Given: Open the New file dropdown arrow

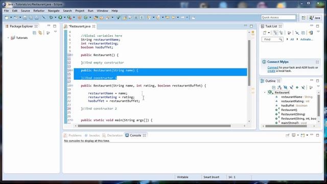Looking at the screenshot, I should (11, 18).
